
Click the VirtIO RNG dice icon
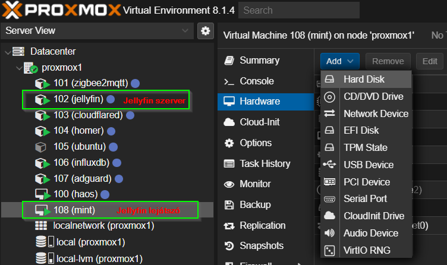coord(329,251)
